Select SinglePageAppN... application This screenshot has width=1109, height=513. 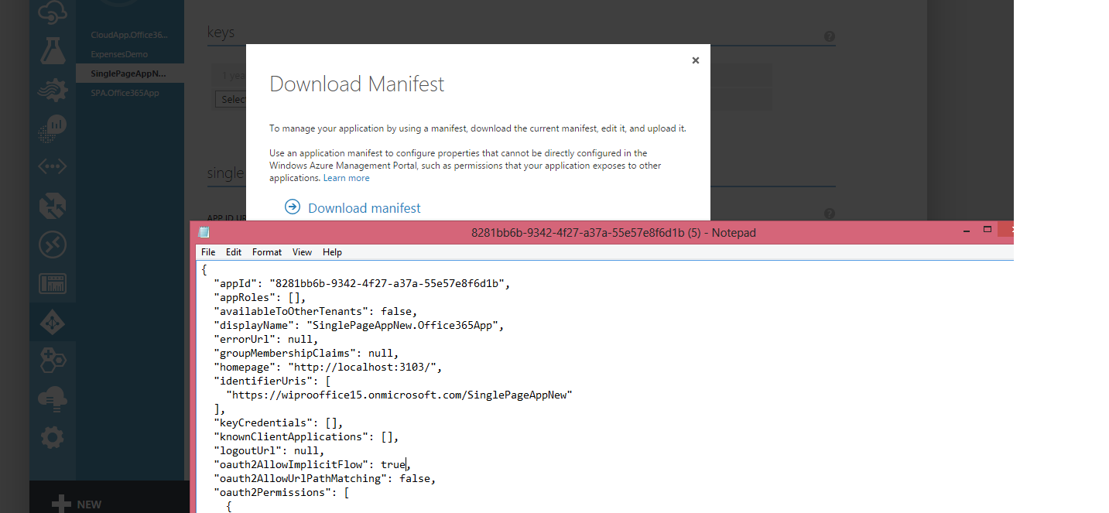tap(129, 74)
